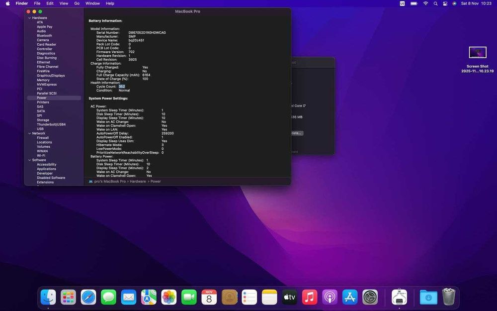
Task: Open the Finder menu in the menu bar
Action: click(x=22, y=3)
